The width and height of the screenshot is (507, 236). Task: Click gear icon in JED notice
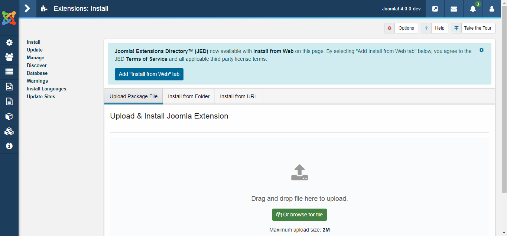(482, 50)
